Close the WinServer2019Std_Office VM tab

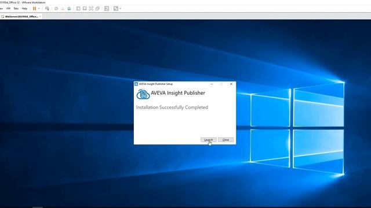pyautogui.click(x=40, y=17)
